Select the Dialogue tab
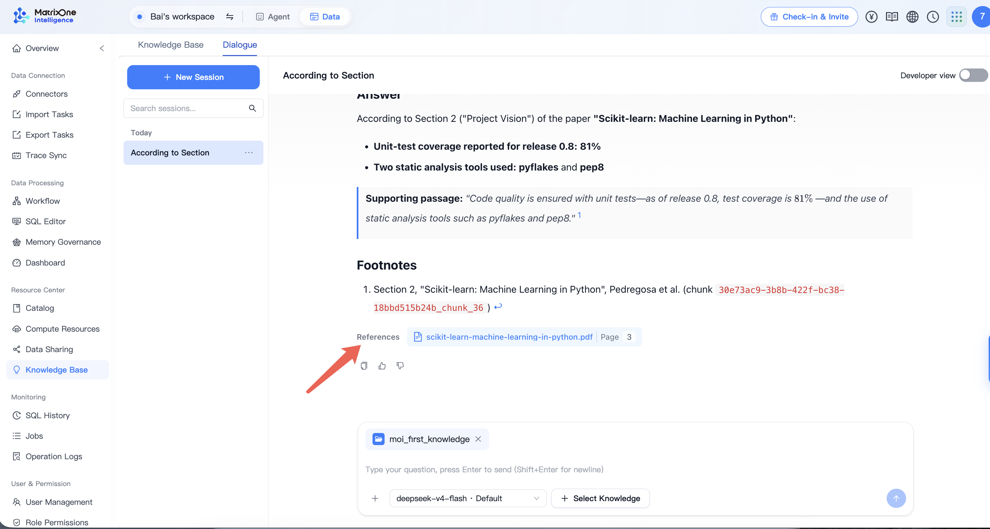The height and width of the screenshot is (529, 990). (240, 45)
